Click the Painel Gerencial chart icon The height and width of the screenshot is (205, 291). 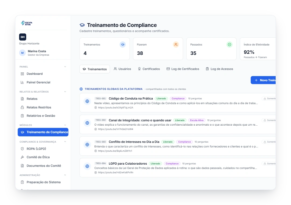22,82
